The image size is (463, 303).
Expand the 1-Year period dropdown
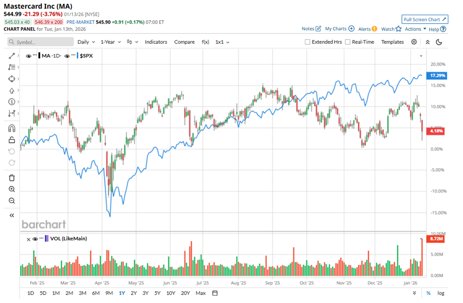[x=111, y=42]
